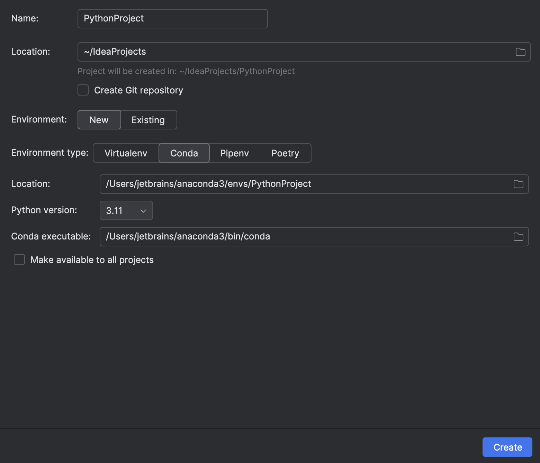Browse for Conda executable path
540x463 pixels.
tap(518, 237)
